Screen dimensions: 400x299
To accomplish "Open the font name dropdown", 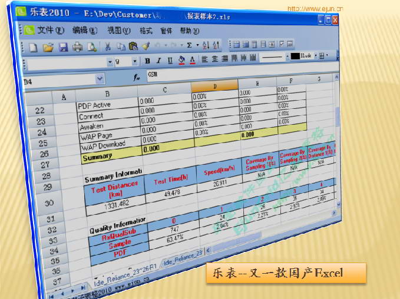I will (x=110, y=62).
